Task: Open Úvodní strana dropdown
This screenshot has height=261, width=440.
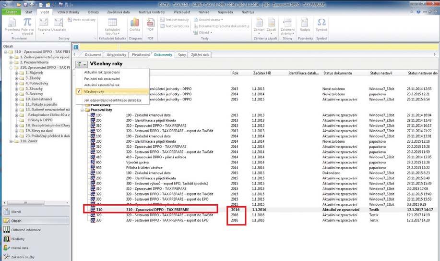Action: pyautogui.click(x=208, y=20)
